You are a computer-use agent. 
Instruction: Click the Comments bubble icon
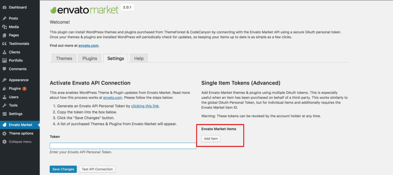tap(4, 69)
